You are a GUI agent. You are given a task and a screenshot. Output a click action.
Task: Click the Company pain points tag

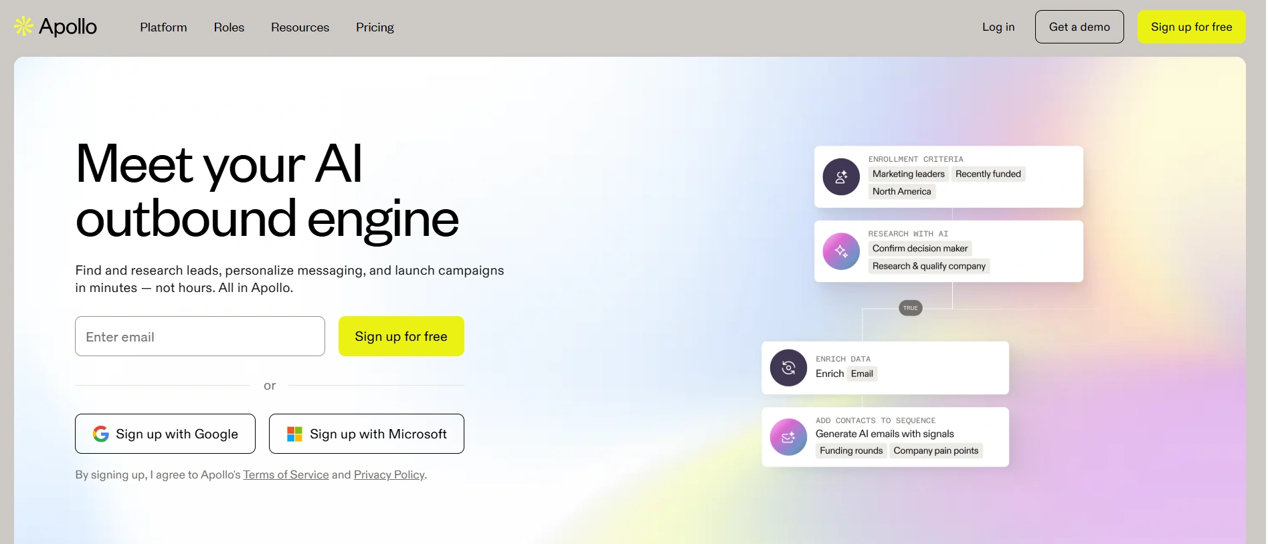point(935,450)
